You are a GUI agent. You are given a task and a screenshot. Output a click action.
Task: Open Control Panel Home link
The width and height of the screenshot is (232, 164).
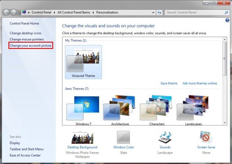(24, 23)
